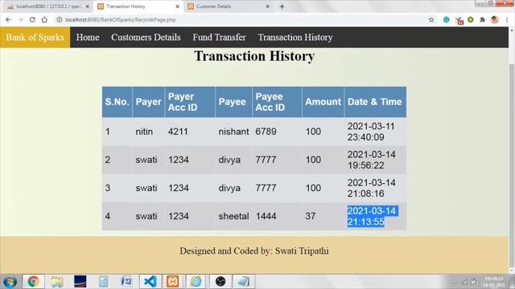The width and height of the screenshot is (515, 289).
Task: Open Transaction History in the navbar
Action: (x=295, y=38)
